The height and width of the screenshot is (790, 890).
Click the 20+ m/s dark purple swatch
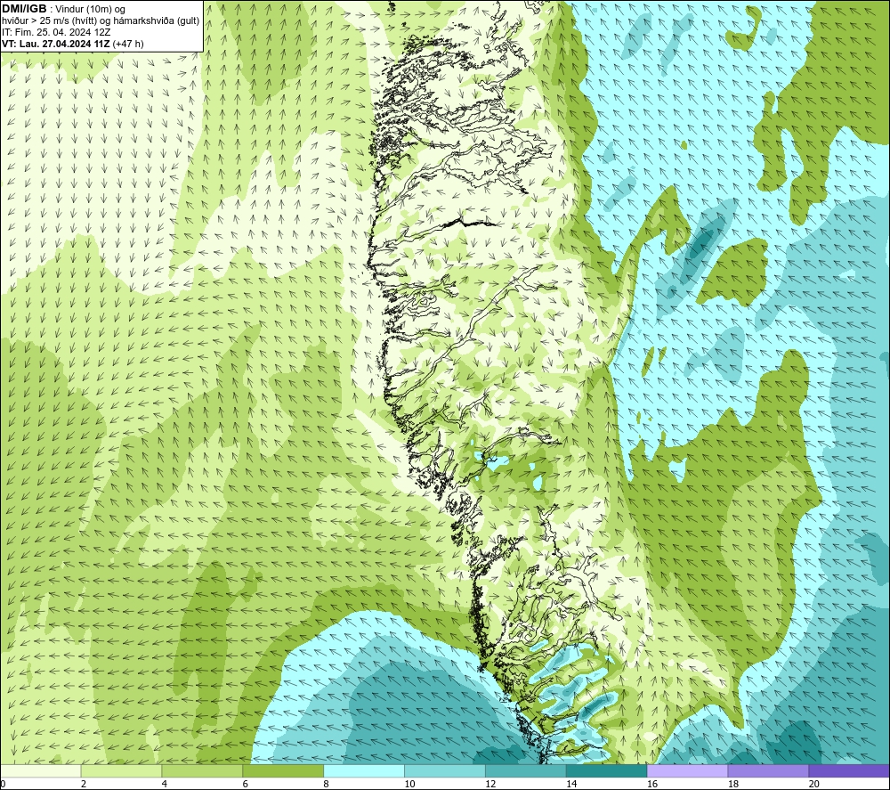pos(849,771)
